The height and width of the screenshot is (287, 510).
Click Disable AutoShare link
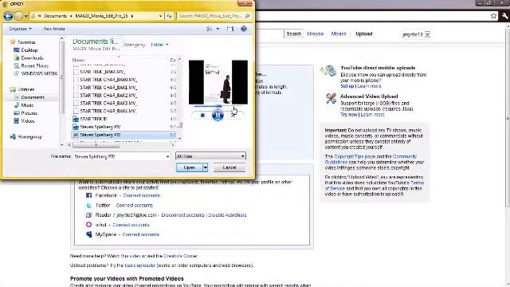(x=227, y=215)
